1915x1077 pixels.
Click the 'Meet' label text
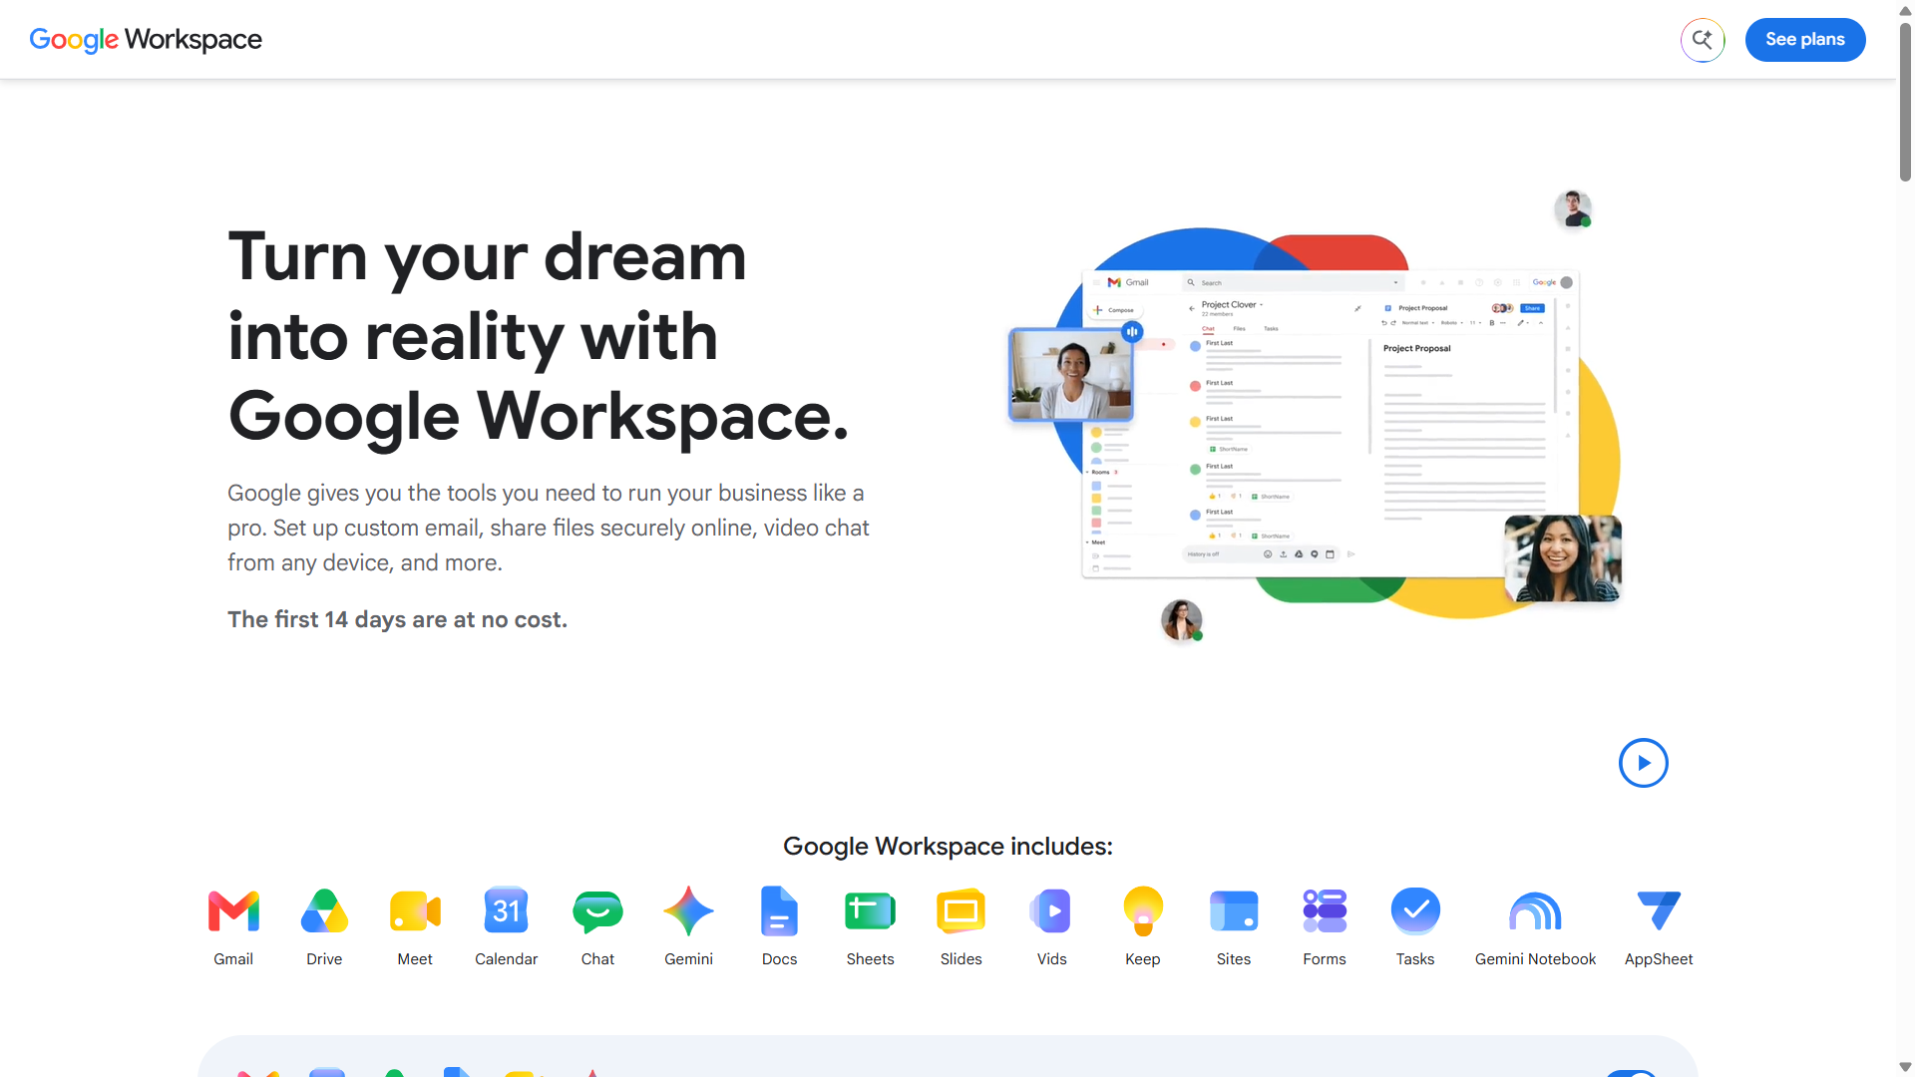(x=415, y=959)
